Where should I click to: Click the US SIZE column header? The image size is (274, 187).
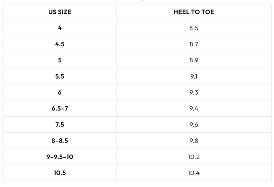coord(60,12)
